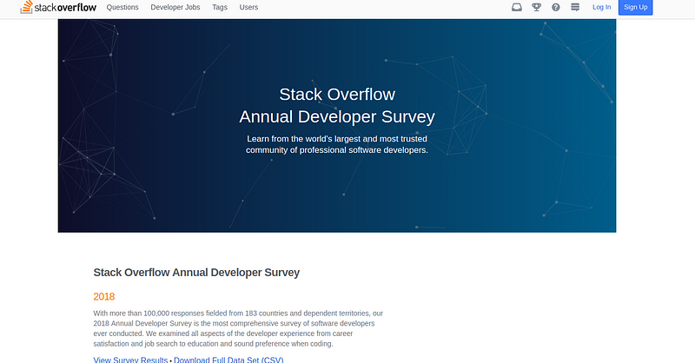Open Users in the nav bar
Image resolution: width=695 pixels, height=363 pixels.
248,7
